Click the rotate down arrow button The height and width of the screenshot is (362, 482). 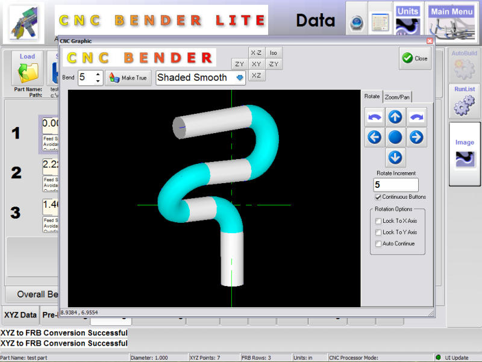click(395, 158)
